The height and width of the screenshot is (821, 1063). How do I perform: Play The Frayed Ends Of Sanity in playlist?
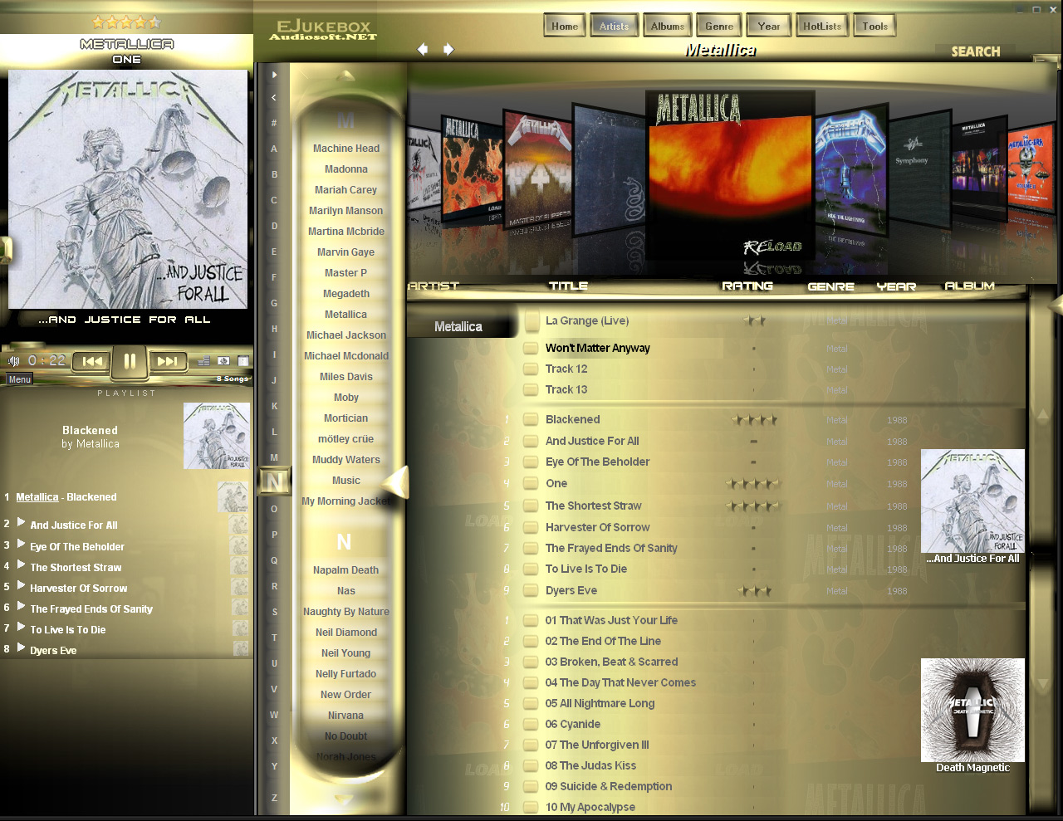[x=22, y=607]
